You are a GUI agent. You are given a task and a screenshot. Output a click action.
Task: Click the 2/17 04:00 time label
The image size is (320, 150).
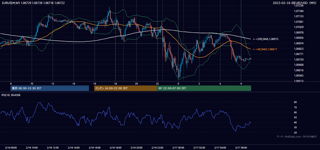point(220,148)
